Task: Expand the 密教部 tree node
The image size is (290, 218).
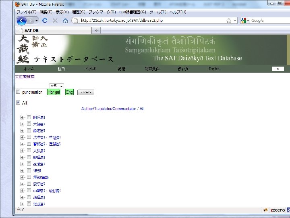Action: pyautogui.click(x=22, y=164)
